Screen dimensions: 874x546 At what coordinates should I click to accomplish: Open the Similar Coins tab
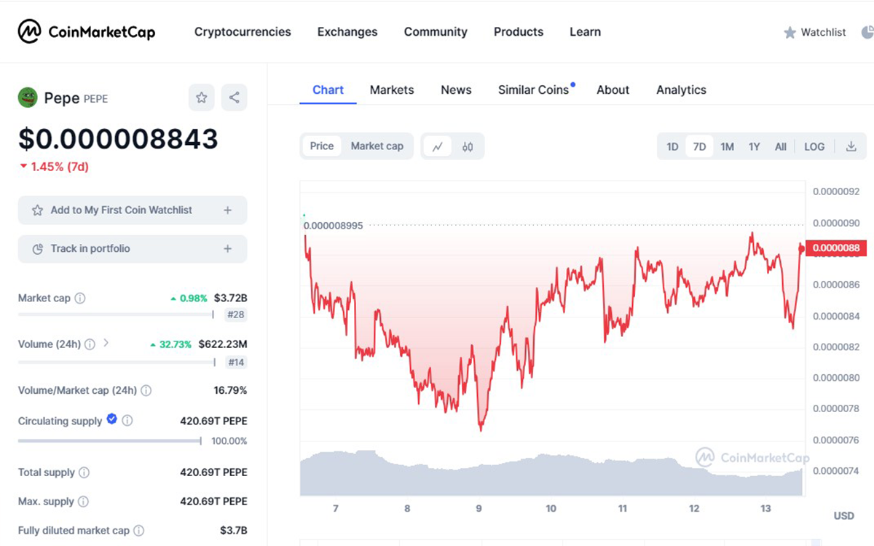pyautogui.click(x=534, y=90)
